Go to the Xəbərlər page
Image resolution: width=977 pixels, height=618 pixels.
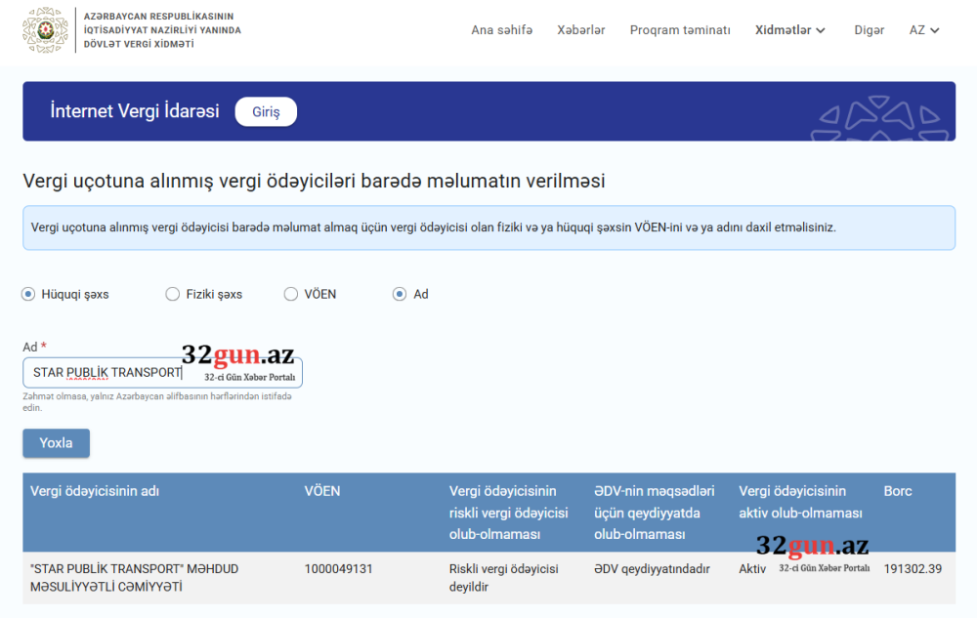coord(580,30)
